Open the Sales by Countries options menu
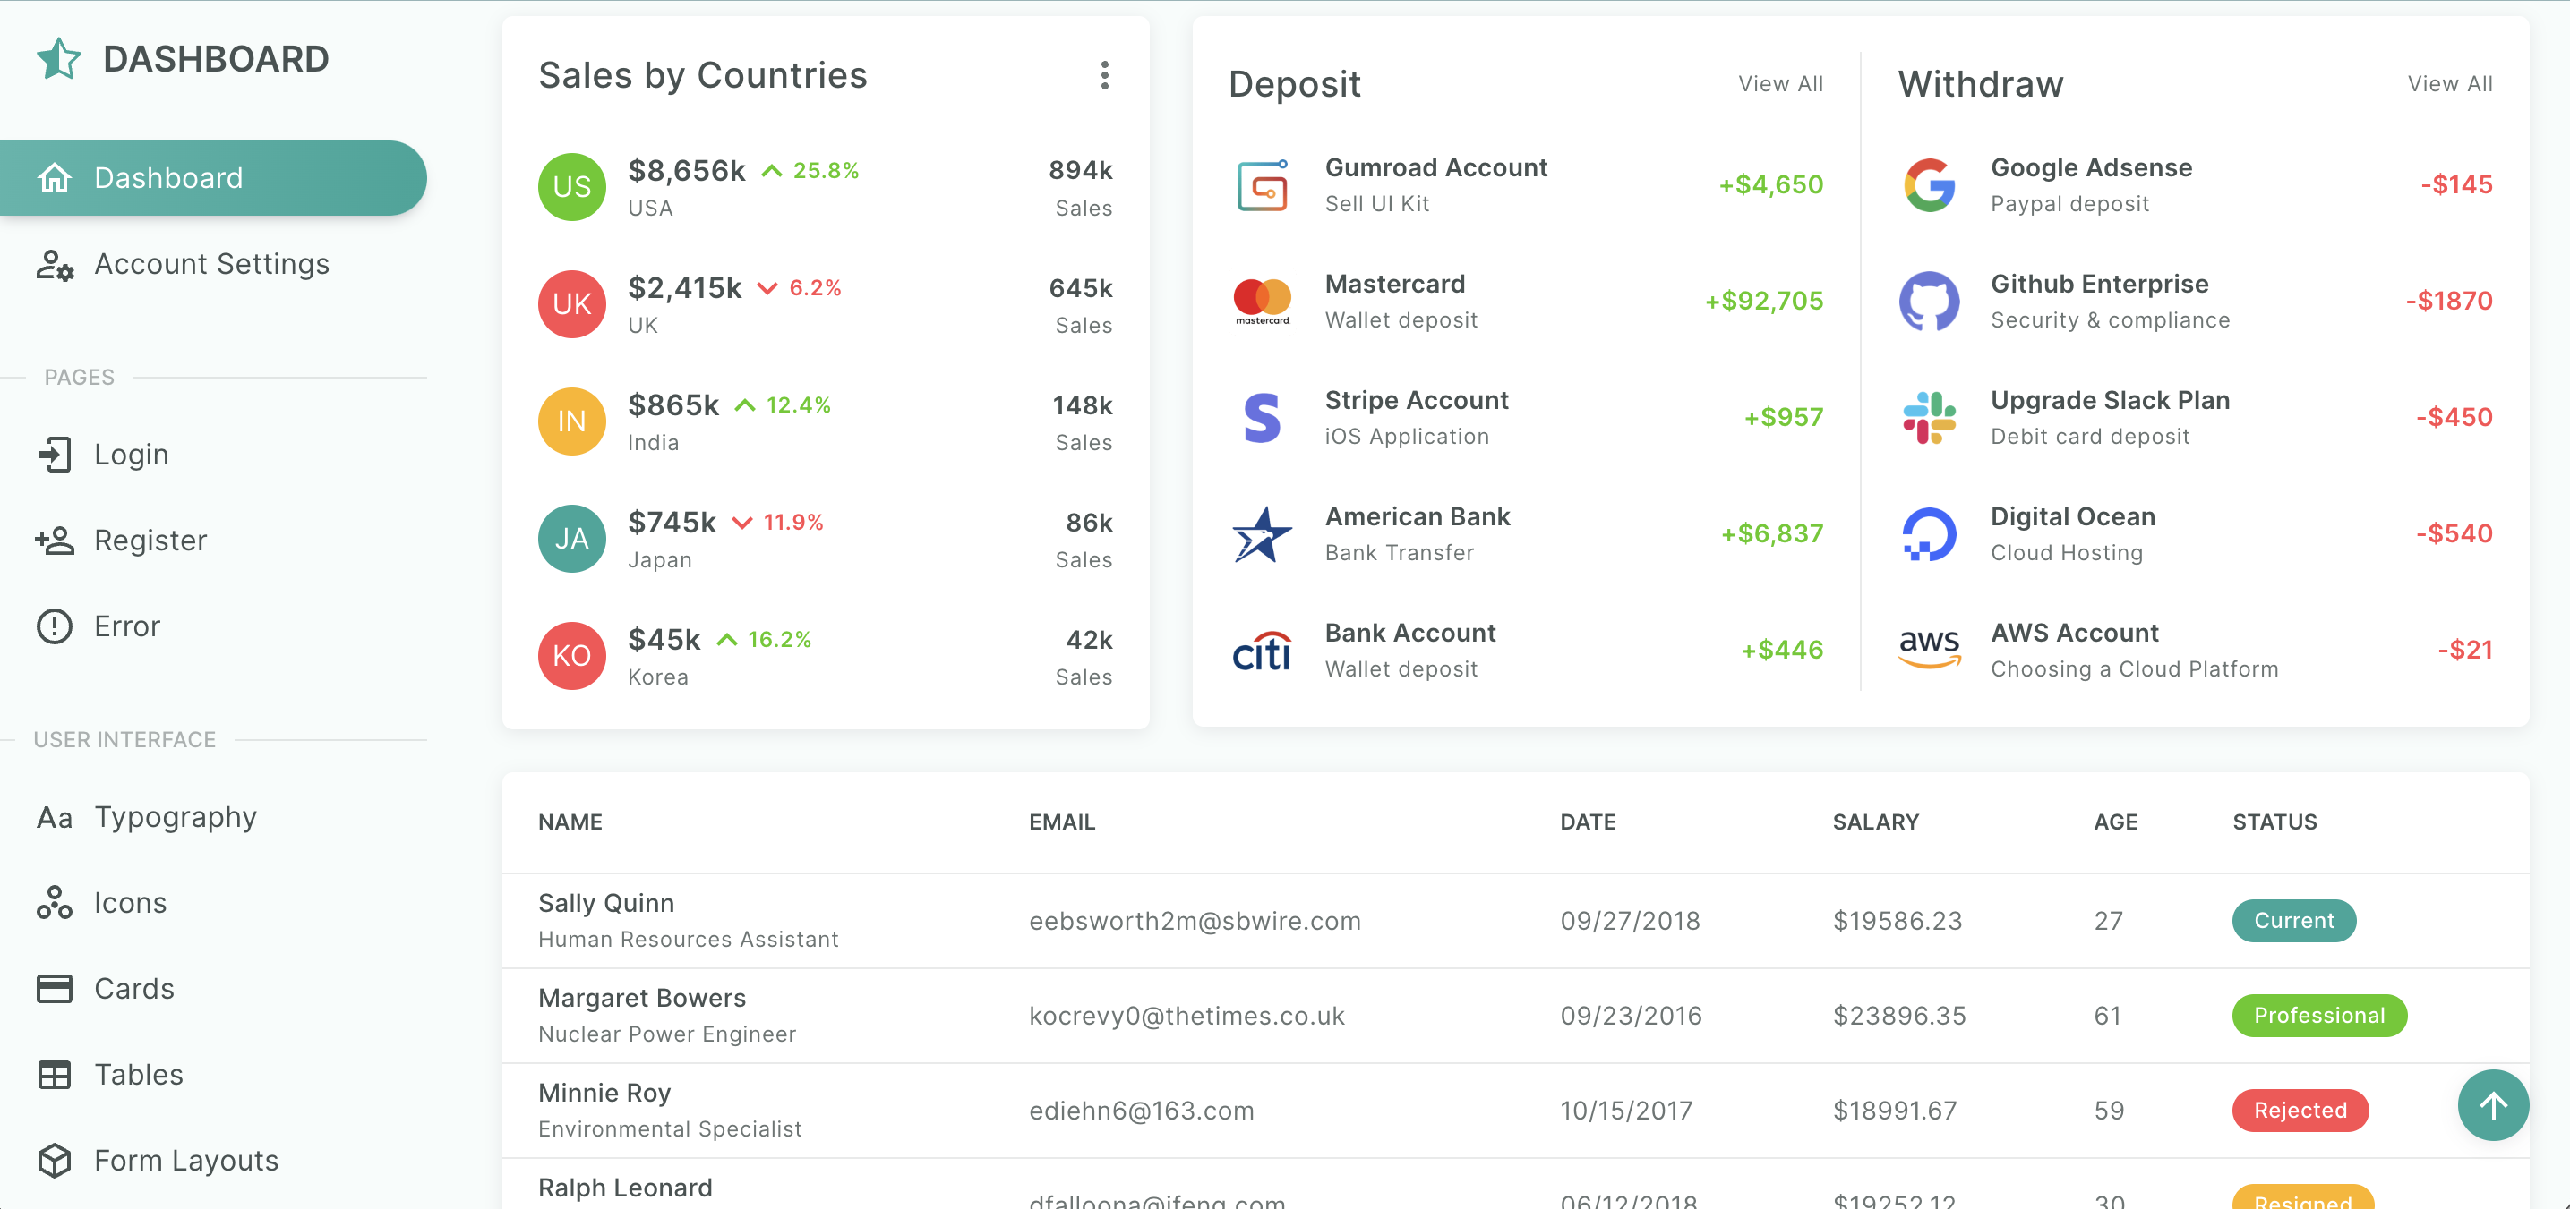2570x1209 pixels. tap(1104, 76)
